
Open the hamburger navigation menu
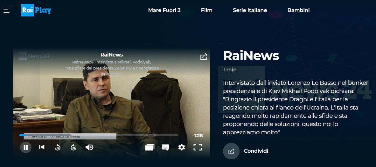pyautogui.click(x=7, y=10)
